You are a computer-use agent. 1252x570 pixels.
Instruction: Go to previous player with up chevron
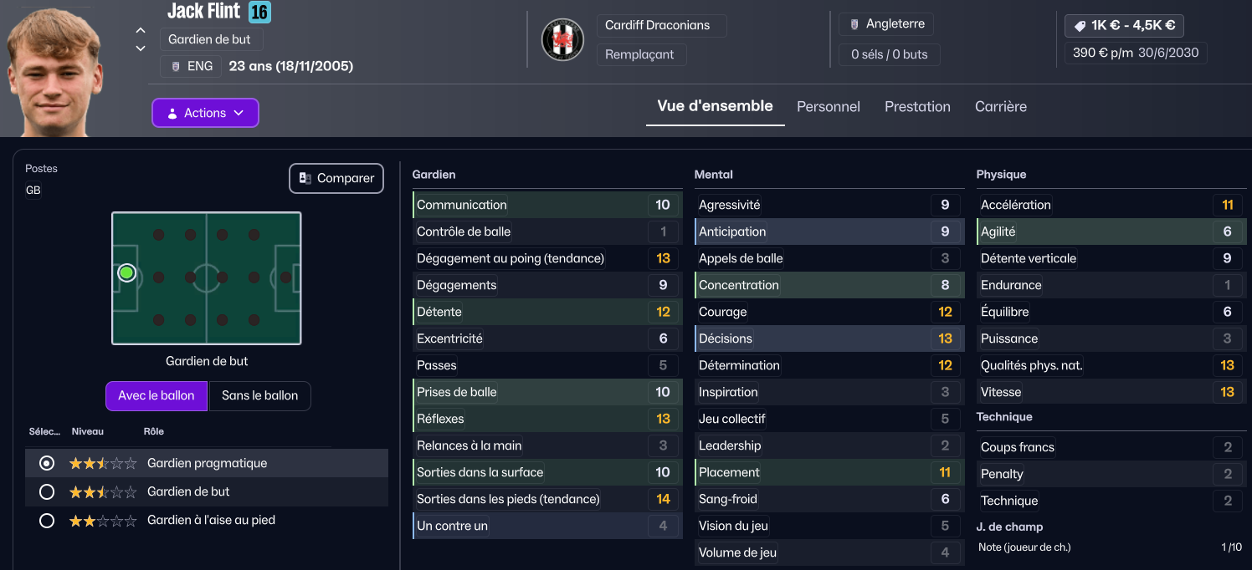click(141, 31)
